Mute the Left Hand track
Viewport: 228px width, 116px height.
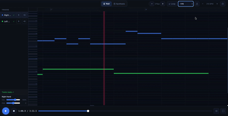tap(24, 21)
